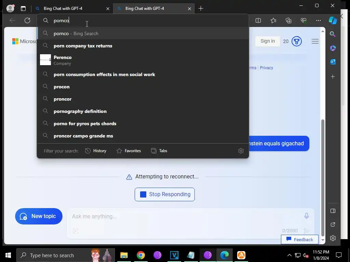This screenshot has height=262, width=350.
Task: Add an image with visual search icon
Action: pos(76,231)
